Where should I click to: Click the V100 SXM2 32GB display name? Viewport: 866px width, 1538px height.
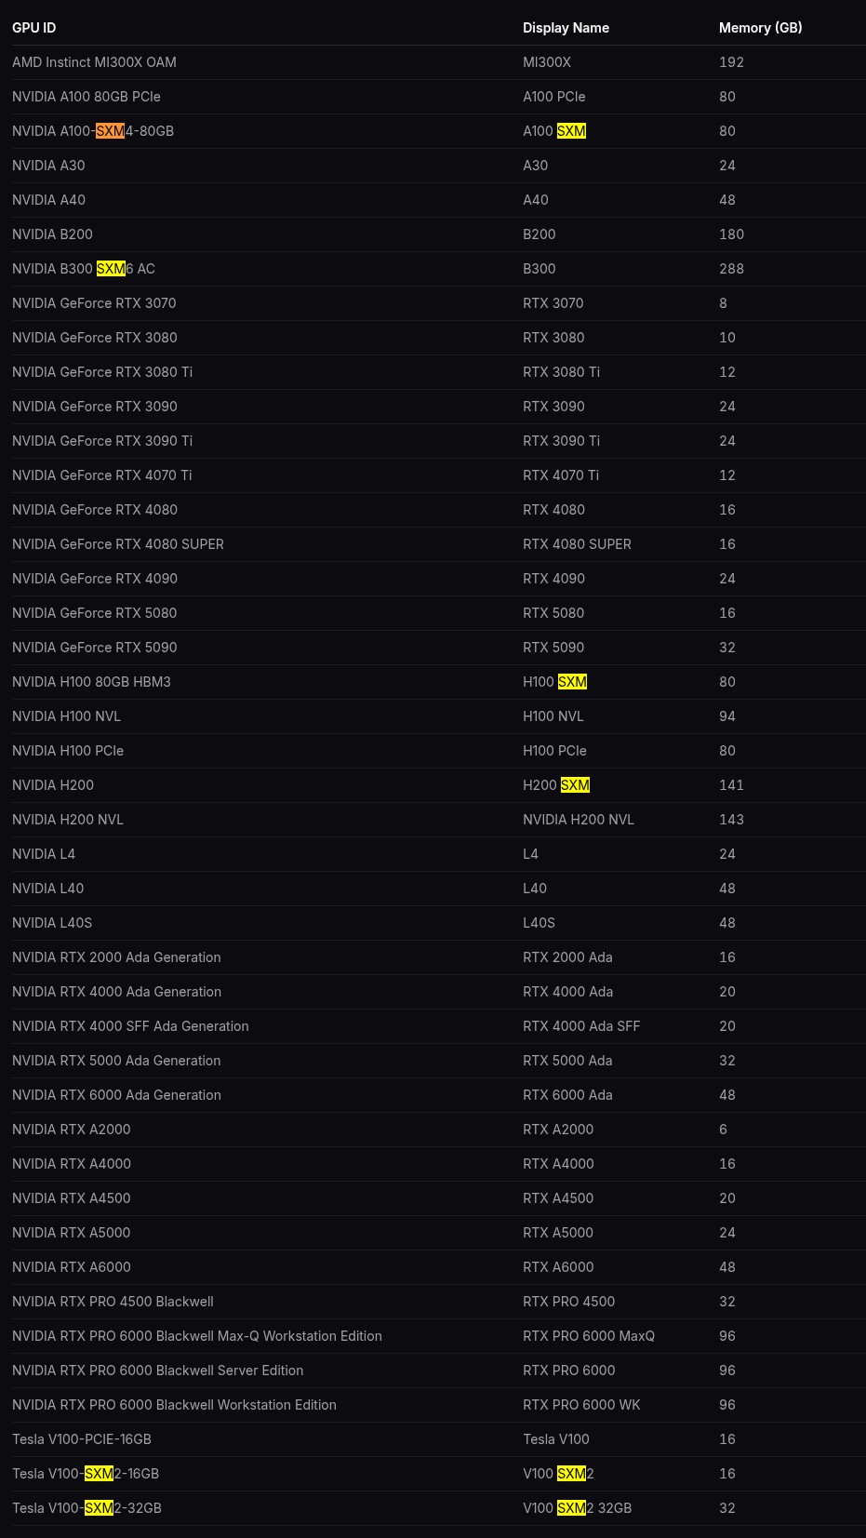[x=577, y=1508]
